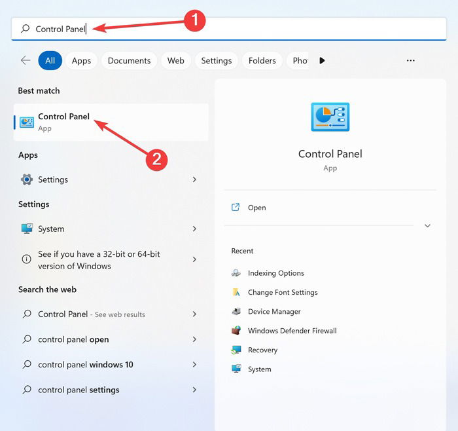458x431 pixels.
Task: Expand the 'control panel open' chevron
Action: pyautogui.click(x=194, y=339)
